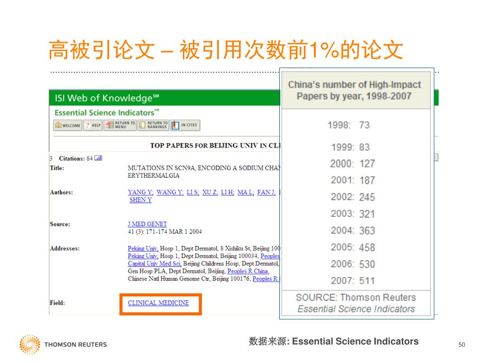The width and height of the screenshot is (484, 363).
Task: Open the Help button
Action: point(93,125)
